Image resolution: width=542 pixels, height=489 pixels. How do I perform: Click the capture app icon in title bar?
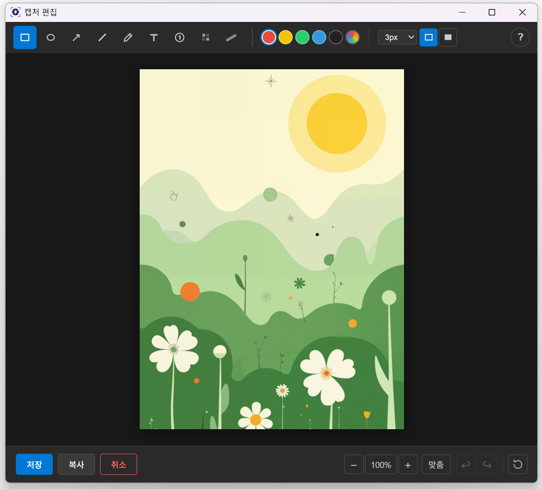click(15, 12)
